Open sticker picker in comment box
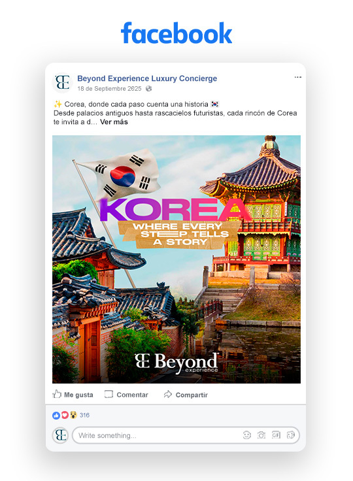 [291, 435]
